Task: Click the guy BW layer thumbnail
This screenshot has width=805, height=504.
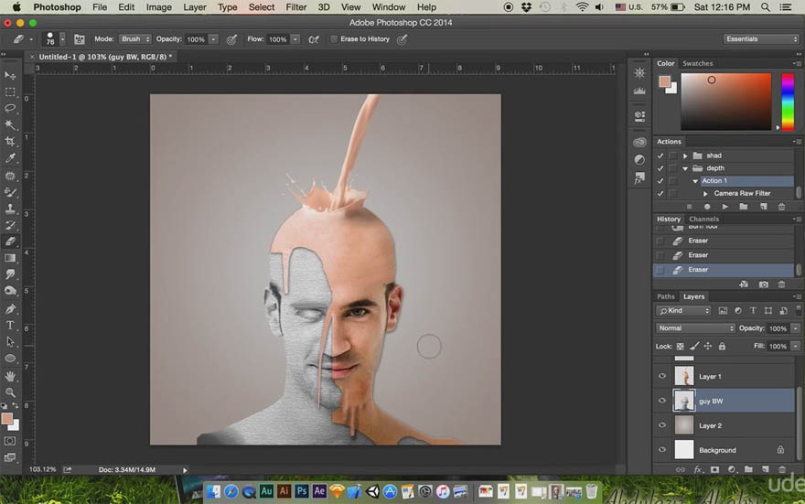Action: point(684,401)
